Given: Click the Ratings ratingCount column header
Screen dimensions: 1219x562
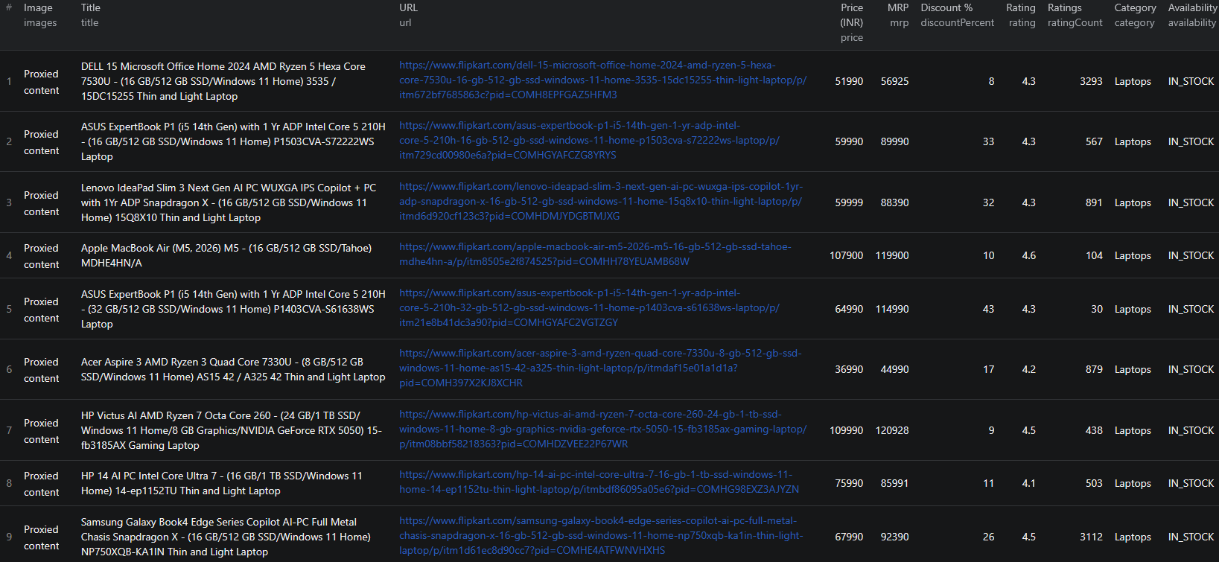Looking at the screenshot, I should coord(1075,16).
